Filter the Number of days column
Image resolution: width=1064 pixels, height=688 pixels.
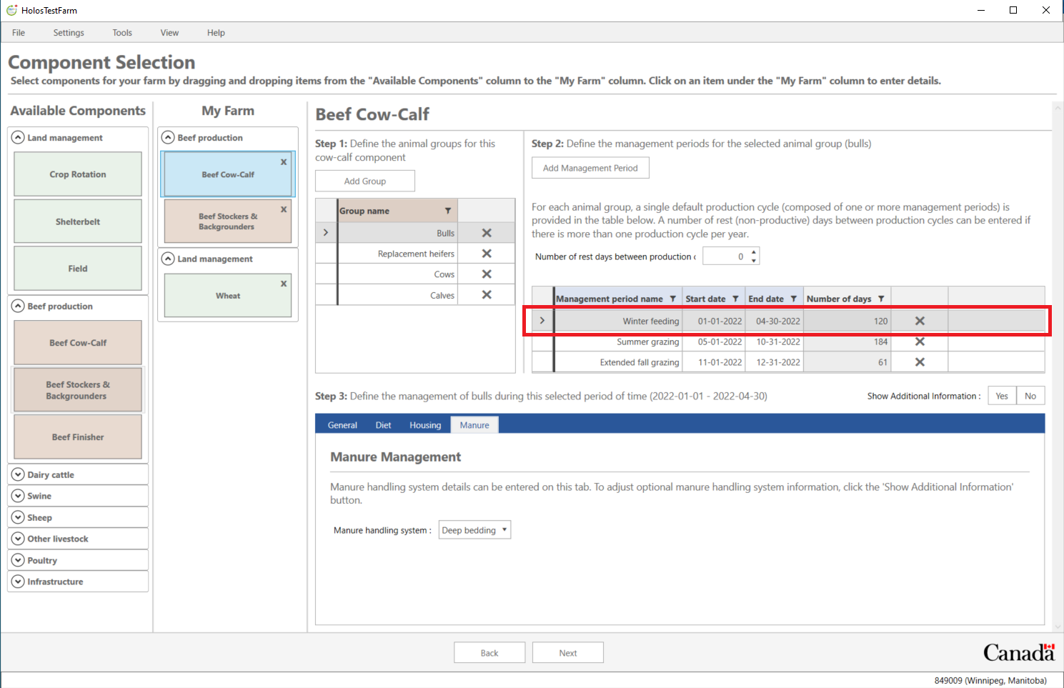881,299
